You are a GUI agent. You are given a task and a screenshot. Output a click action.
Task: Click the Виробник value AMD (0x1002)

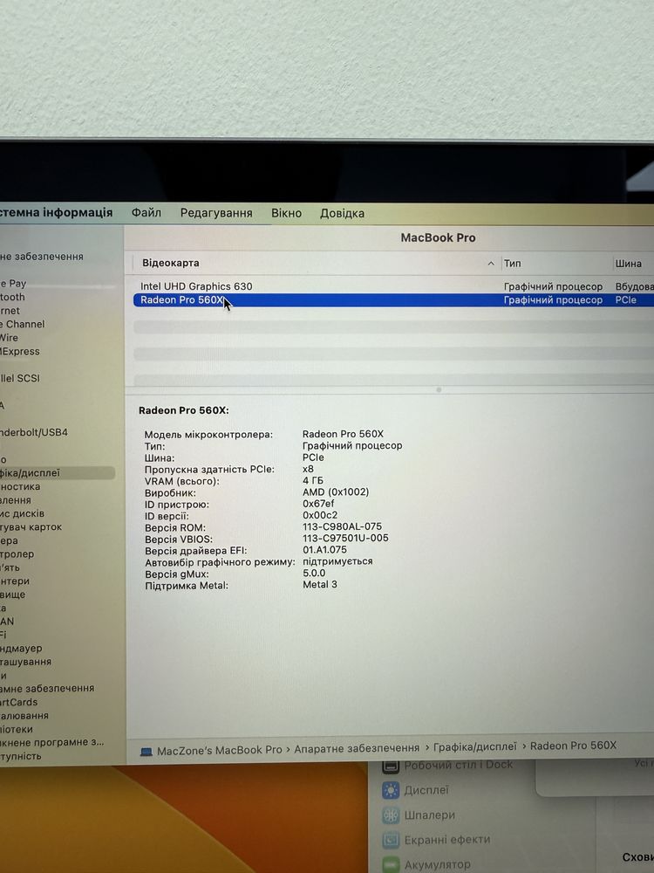click(336, 491)
